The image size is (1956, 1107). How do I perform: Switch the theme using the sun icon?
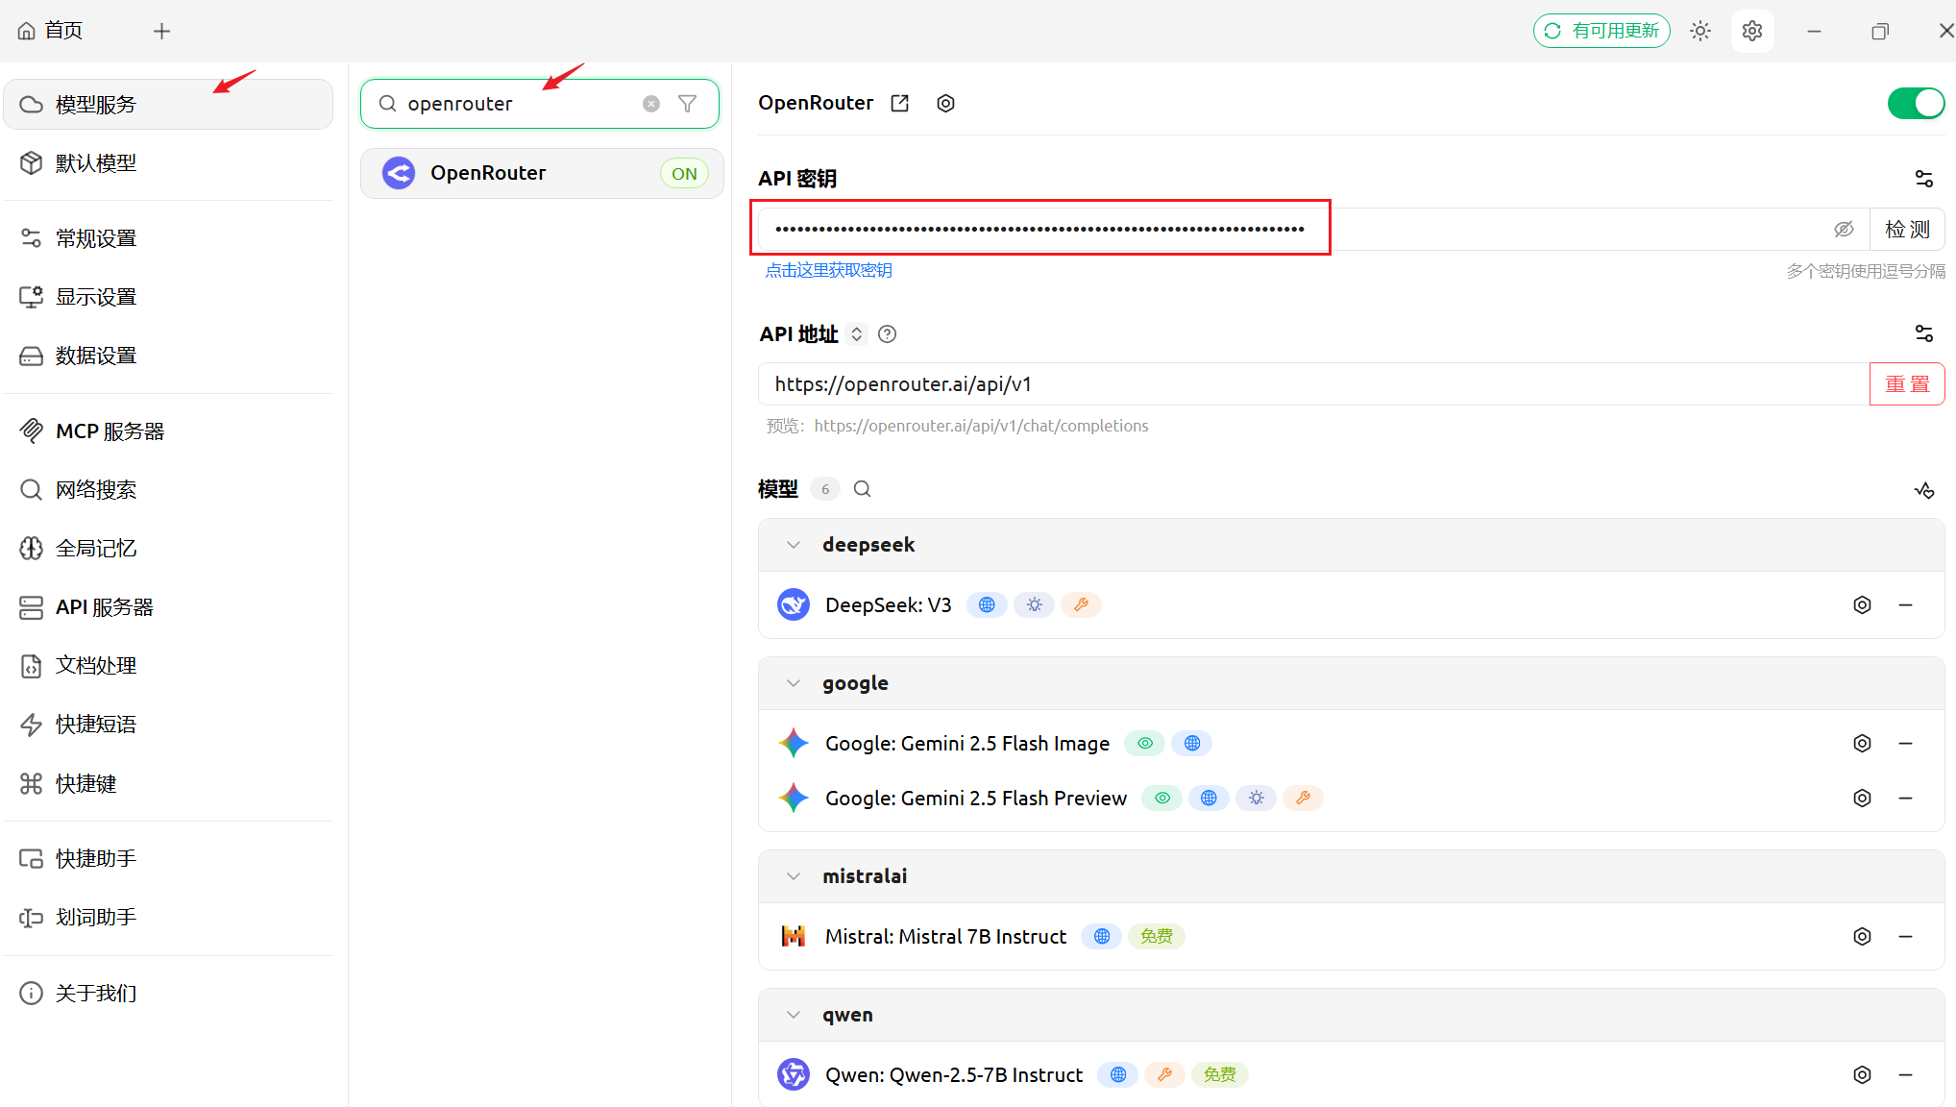click(1700, 31)
